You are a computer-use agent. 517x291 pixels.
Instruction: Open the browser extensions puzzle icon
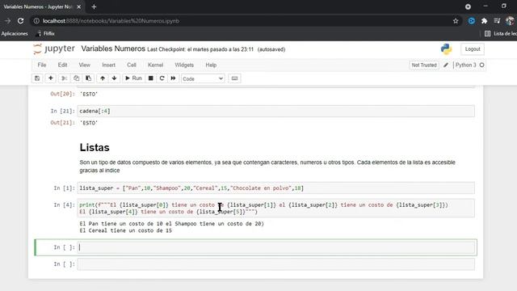coord(484,21)
